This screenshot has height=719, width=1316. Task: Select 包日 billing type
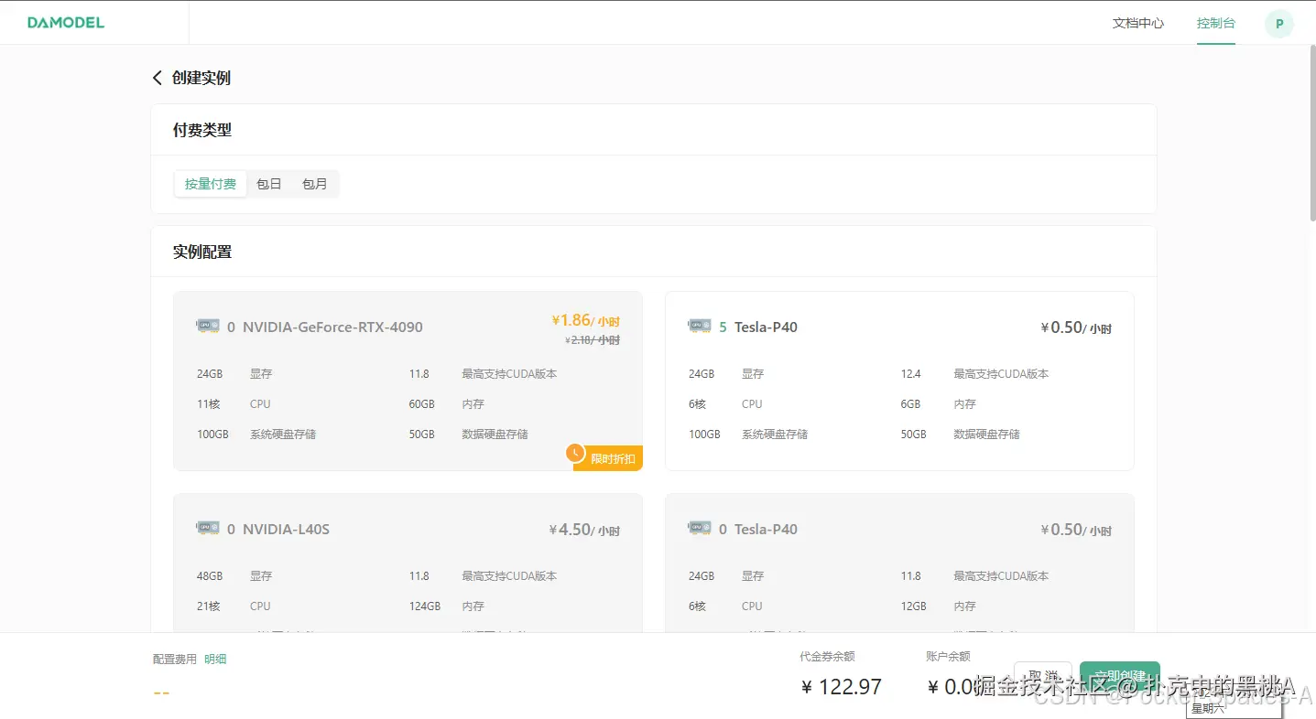(x=269, y=184)
